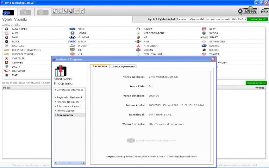Click the first toolbar icon beside the tabs
This screenshot has width=269, height=168.
54,11
